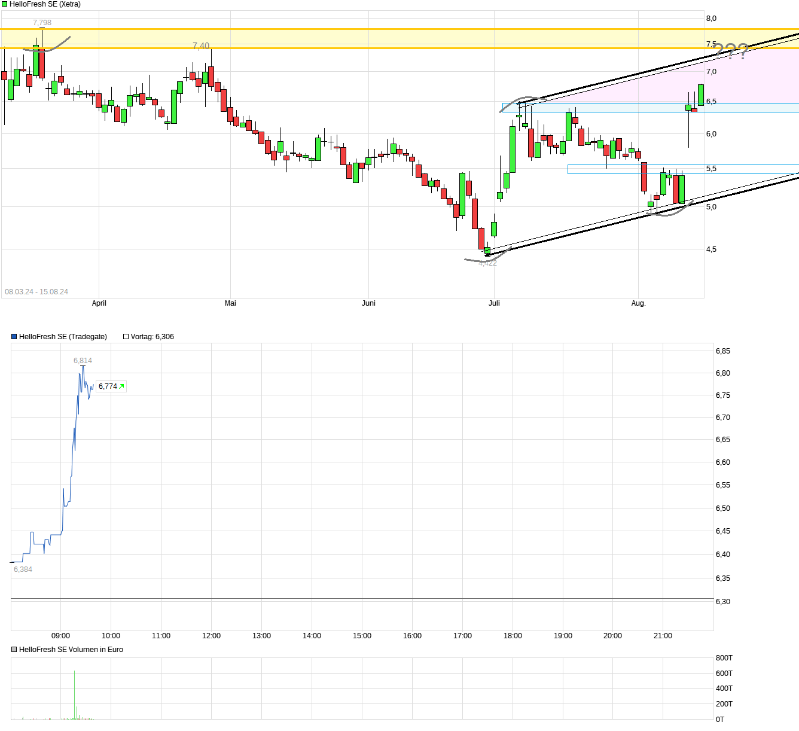Click the yellow resistance zone band
The height and width of the screenshot is (731, 799).
359,38
